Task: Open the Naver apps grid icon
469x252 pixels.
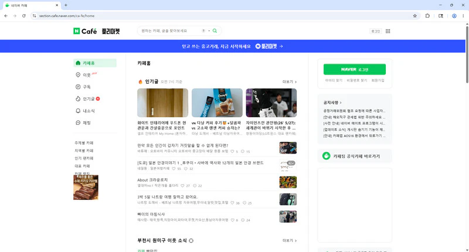Action: click(x=388, y=31)
